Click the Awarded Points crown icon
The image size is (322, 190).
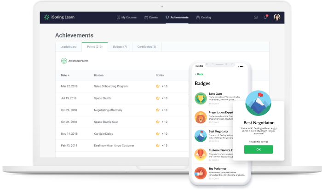64,61
